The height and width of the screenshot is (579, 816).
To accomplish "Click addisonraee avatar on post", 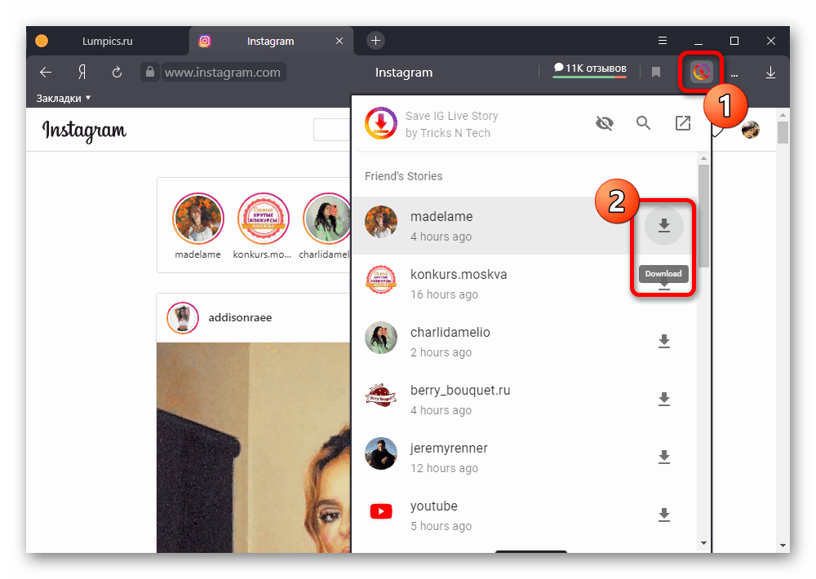I will [183, 317].
